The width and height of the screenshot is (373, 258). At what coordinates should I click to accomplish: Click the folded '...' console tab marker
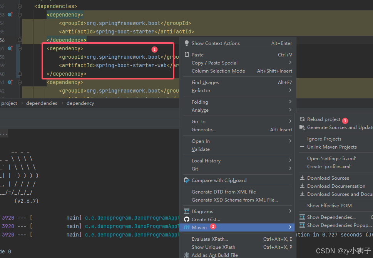pos(4,133)
